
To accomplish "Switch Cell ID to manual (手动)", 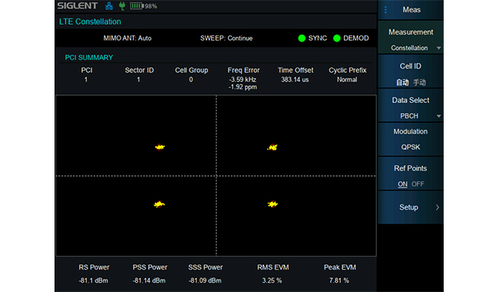I will 419,82.
